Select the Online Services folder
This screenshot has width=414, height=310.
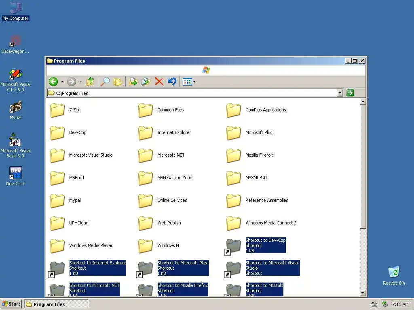click(163, 201)
